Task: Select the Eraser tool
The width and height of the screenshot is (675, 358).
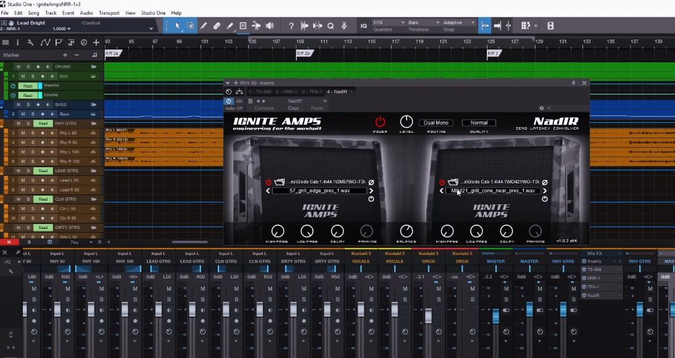Action: (x=217, y=26)
